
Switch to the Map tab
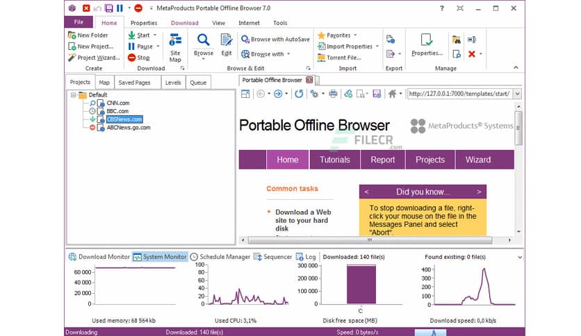click(104, 83)
